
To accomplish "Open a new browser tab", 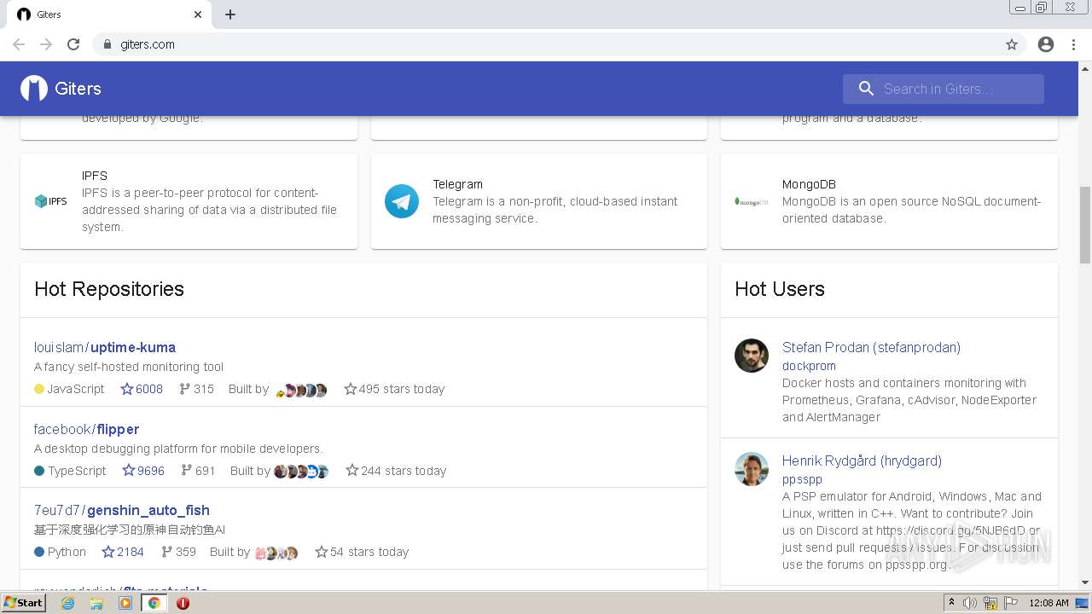I will click(x=230, y=14).
